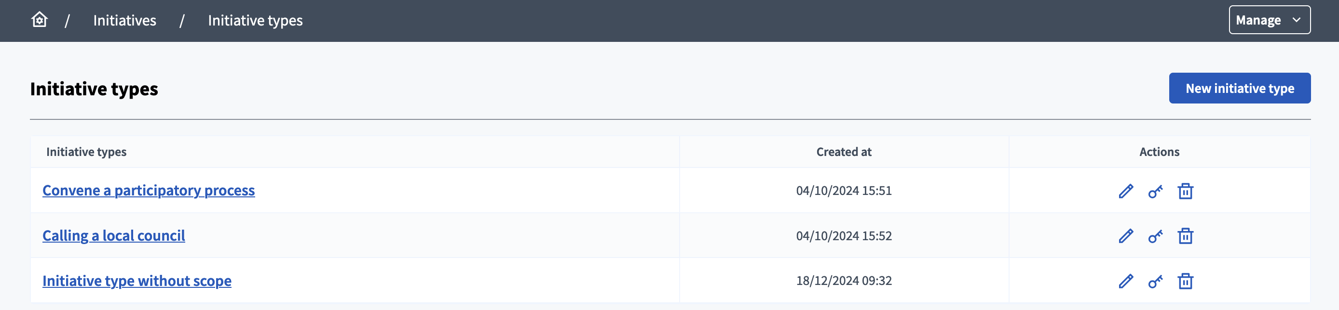Open 'Initiative type without scope' link
This screenshot has width=1339, height=310.
point(137,281)
